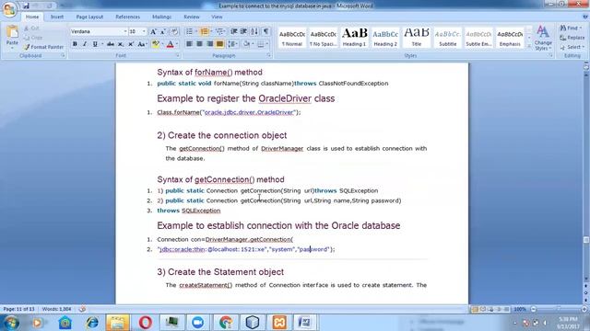Image resolution: width=590 pixels, height=331 pixels.
Task: Sort paragraph text
Action: [254, 31]
